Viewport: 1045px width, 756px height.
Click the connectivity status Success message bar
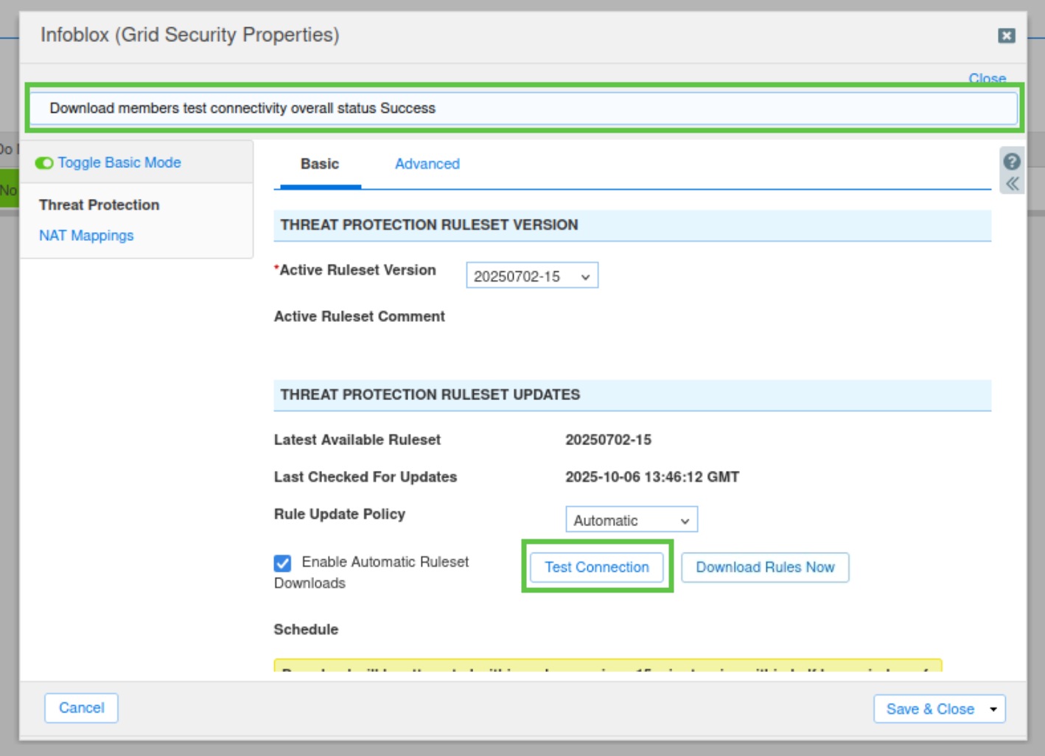(522, 108)
